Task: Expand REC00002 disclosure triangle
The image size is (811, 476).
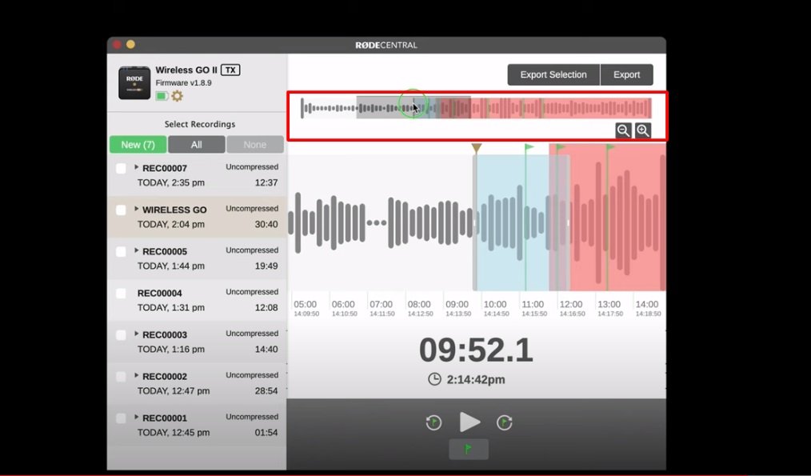Action: [x=137, y=376]
